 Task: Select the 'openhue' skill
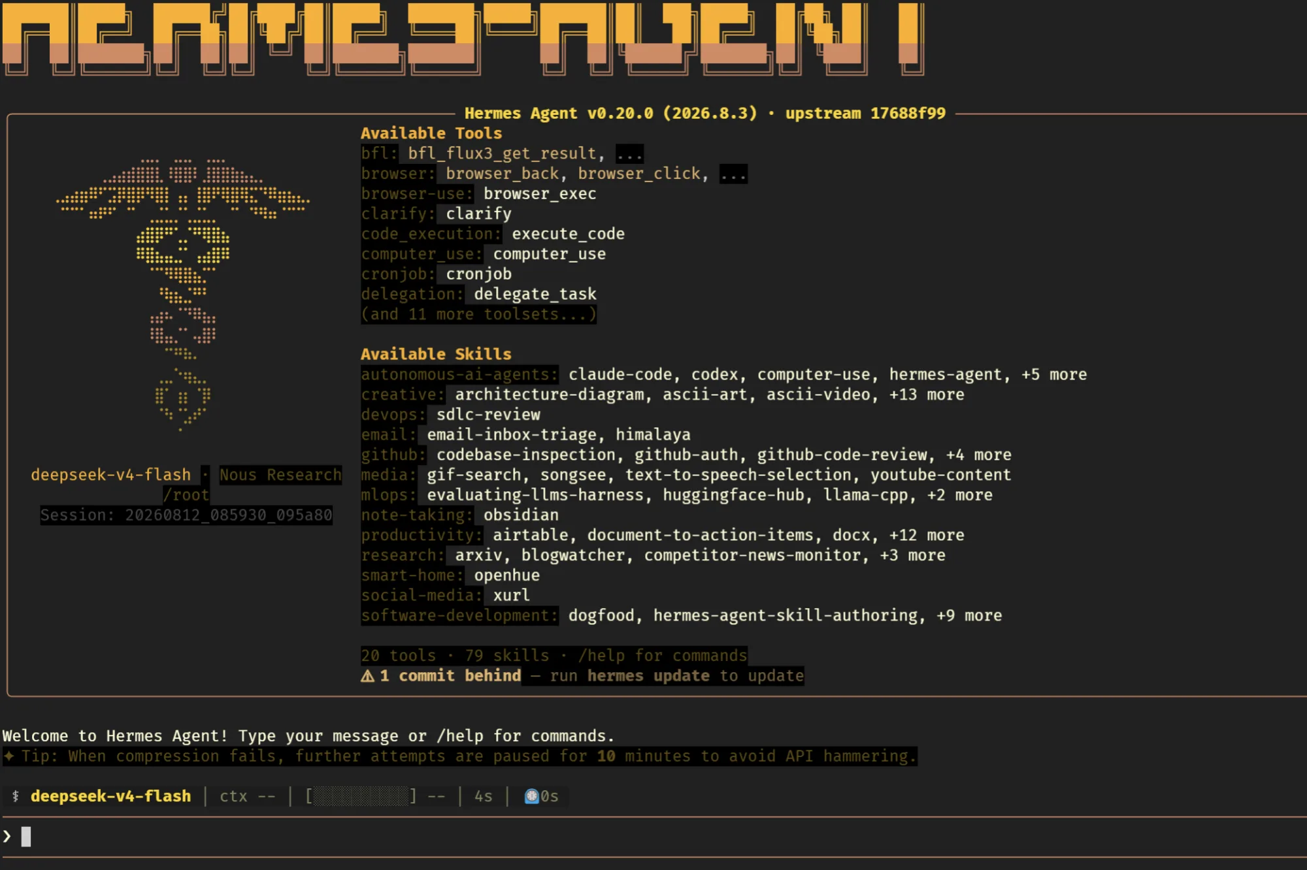(x=506, y=575)
